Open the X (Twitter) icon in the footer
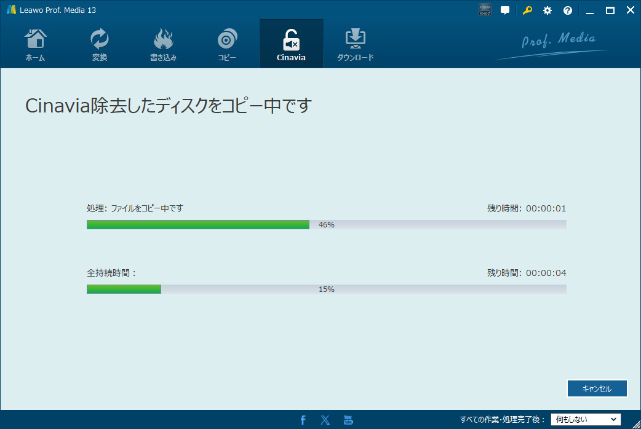This screenshot has height=429, width=641. 325,420
